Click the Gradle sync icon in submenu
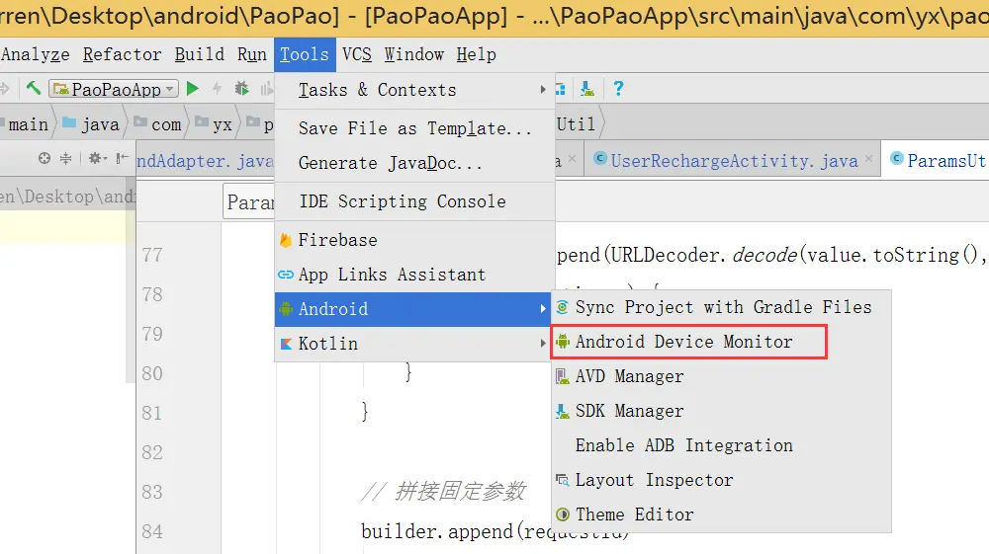The width and height of the screenshot is (989, 554). tap(562, 307)
